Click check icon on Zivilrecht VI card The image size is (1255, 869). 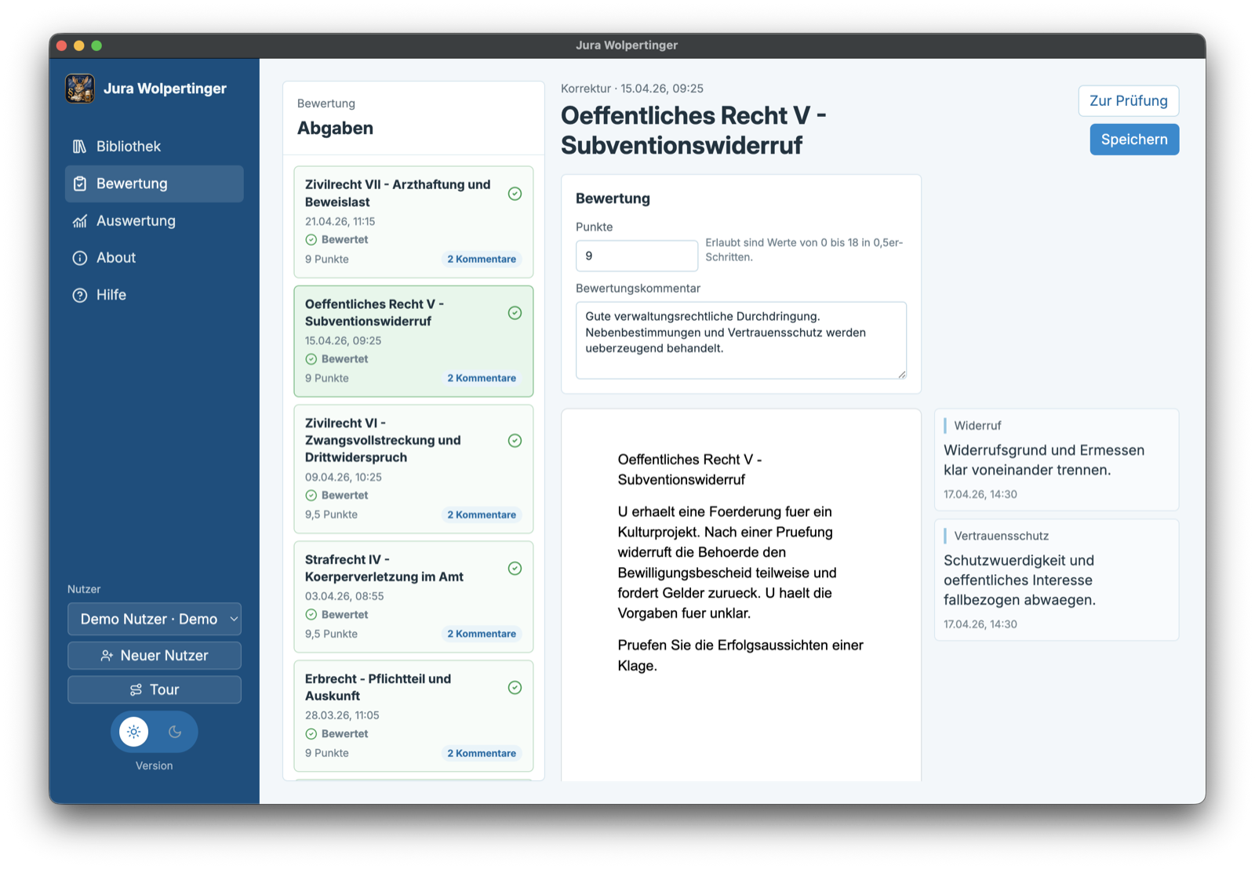(515, 441)
